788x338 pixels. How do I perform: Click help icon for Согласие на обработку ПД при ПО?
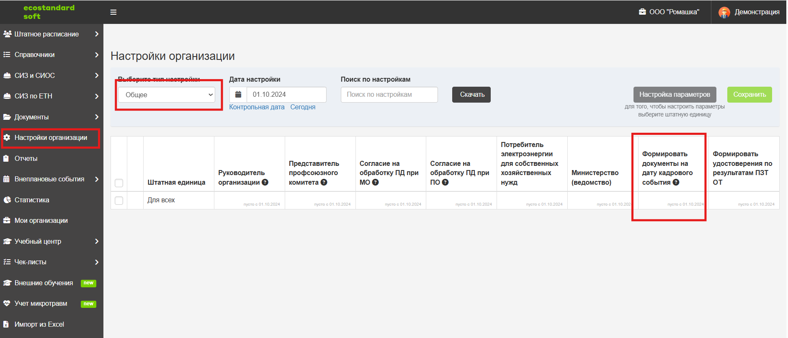(445, 183)
